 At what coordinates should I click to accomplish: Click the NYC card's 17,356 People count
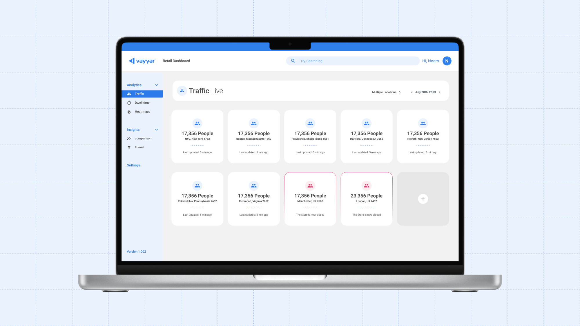(x=197, y=133)
